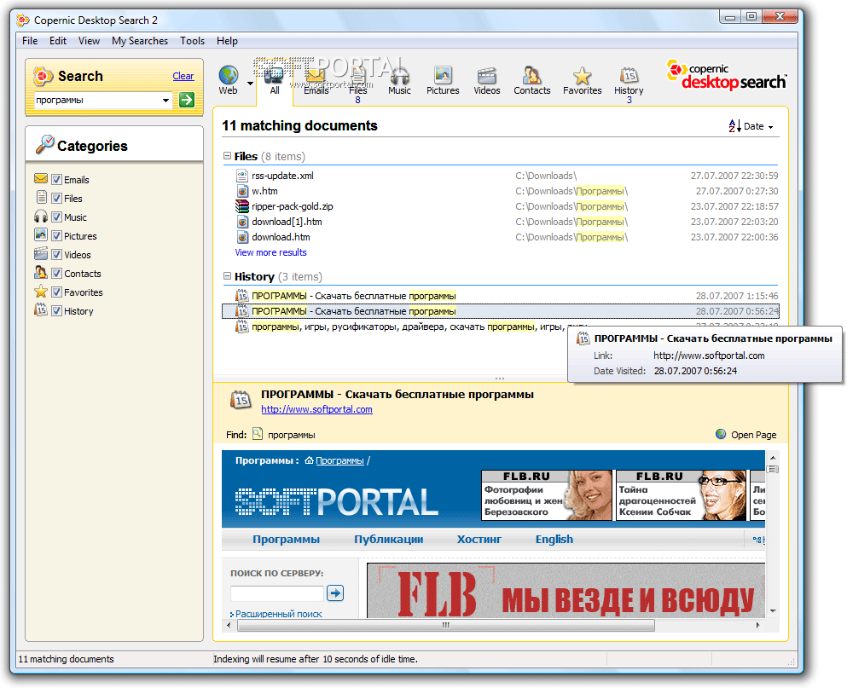This screenshot has width=847, height=688.
Task: Open the My Searches menu
Action: [140, 41]
